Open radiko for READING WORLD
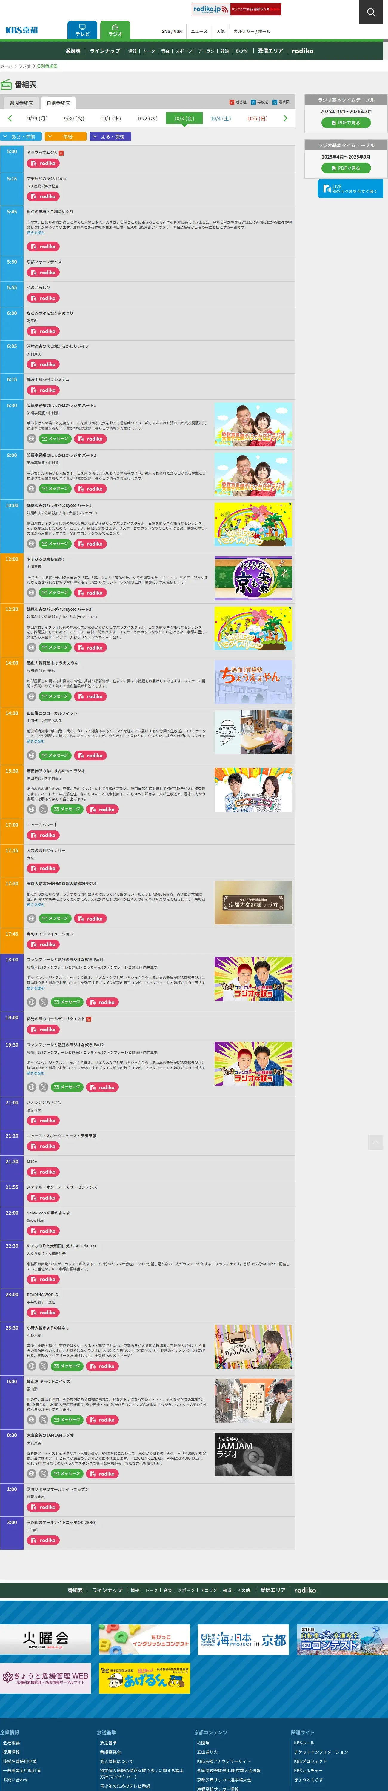Screen dimensions: 388x1791 (43, 1313)
